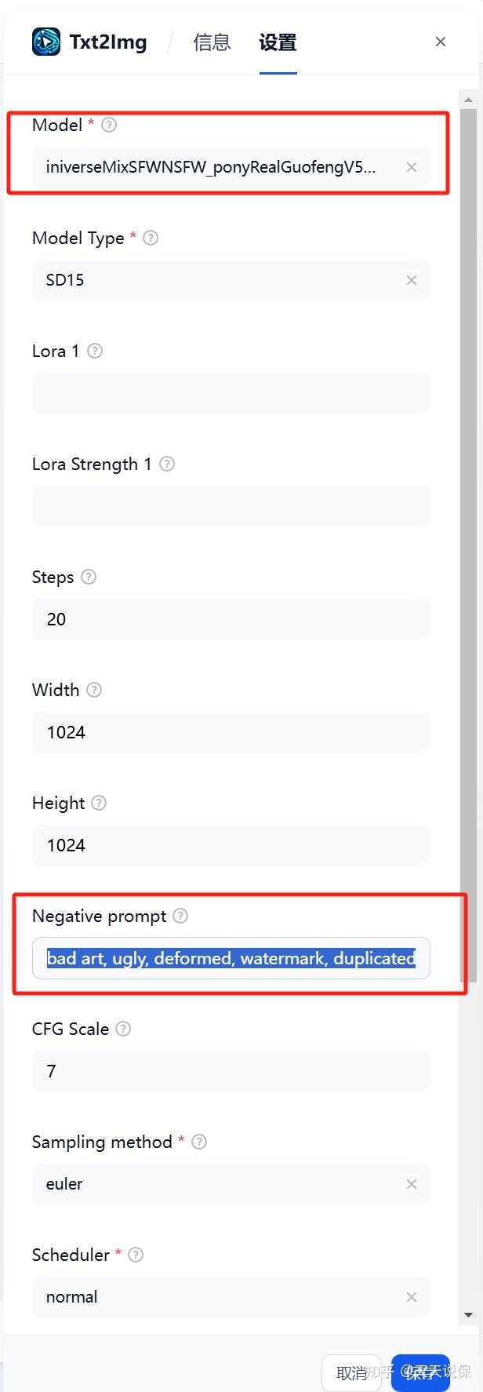Click help icon next to CFG Scale
This screenshot has width=483, height=1392.
(x=123, y=1029)
